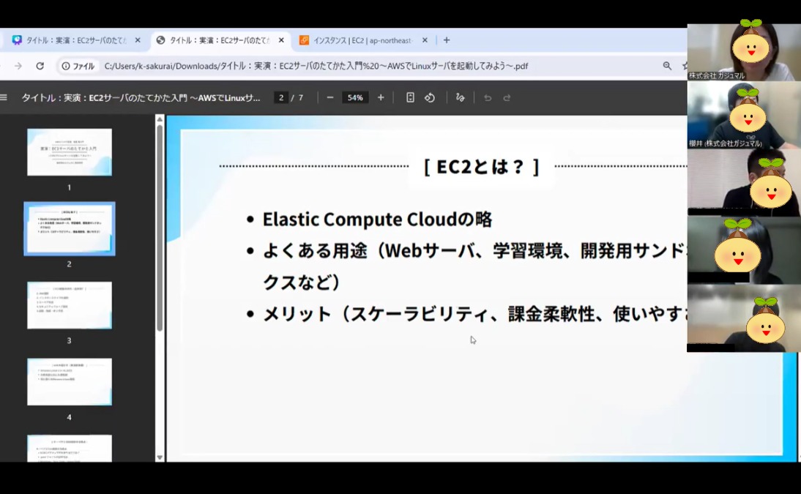Image resolution: width=801 pixels, height=494 pixels.
Task: Reload the page with refresh icon
Action: 40,66
